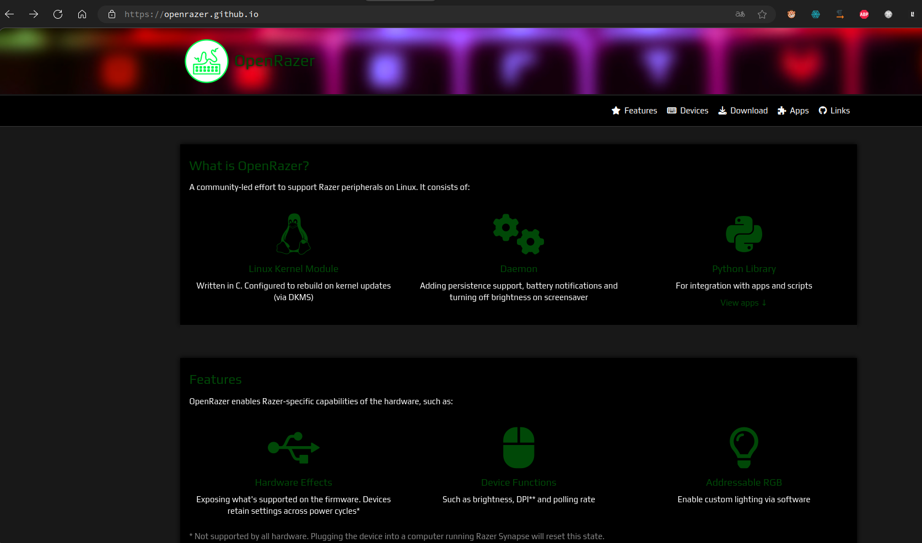Click the Daemon gears icon
This screenshot has width=922, height=543.
(x=519, y=234)
